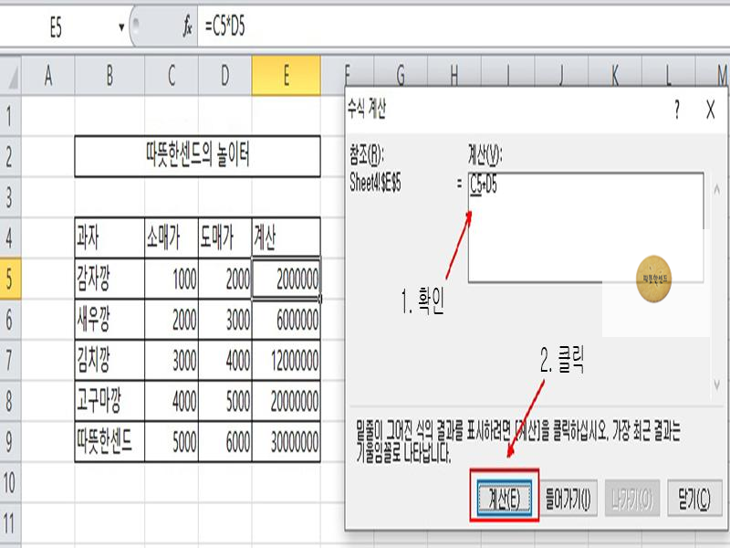The height and width of the screenshot is (548, 730).
Task: Click cell 따뜻한센드 in row 9
Action: (109, 441)
